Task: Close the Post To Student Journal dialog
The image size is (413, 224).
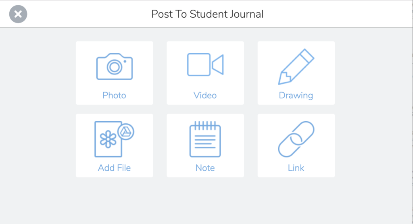Action: click(x=18, y=14)
